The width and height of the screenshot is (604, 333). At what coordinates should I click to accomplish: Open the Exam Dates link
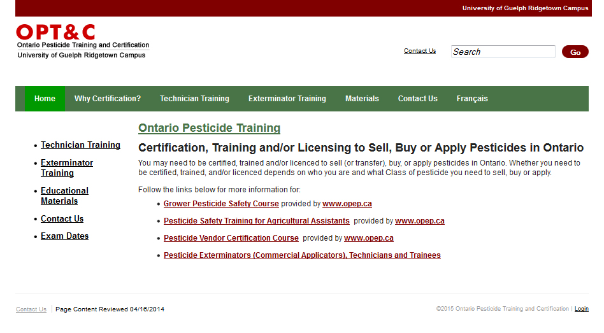pos(65,236)
